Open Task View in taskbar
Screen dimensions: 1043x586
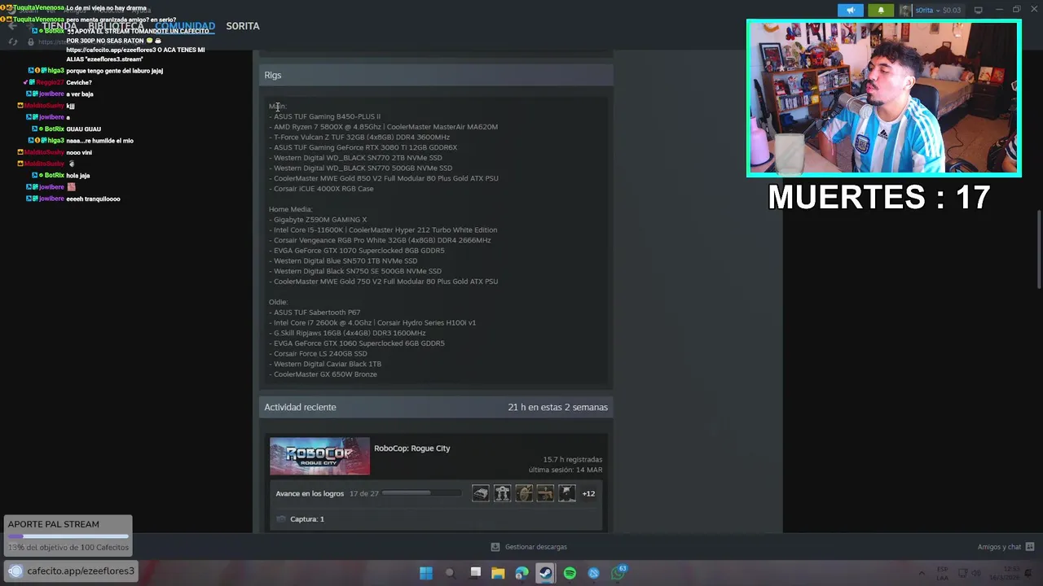[x=475, y=573]
